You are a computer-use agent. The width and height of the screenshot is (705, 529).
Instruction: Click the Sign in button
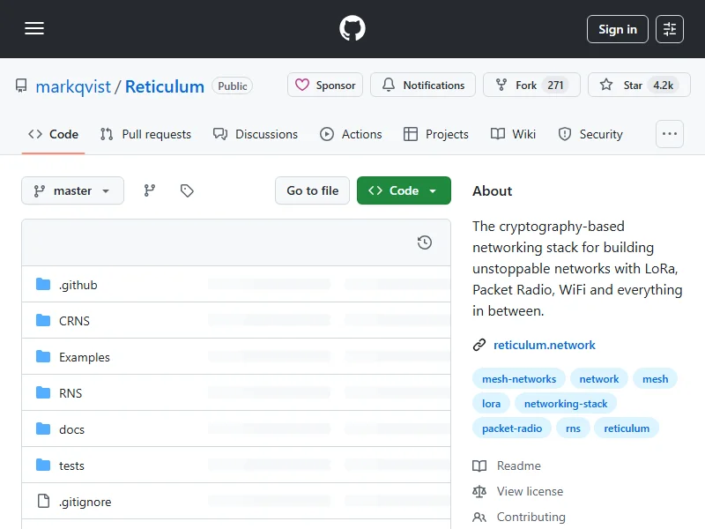coord(617,29)
